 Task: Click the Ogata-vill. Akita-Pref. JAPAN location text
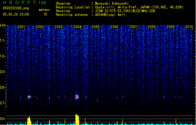[139, 7]
